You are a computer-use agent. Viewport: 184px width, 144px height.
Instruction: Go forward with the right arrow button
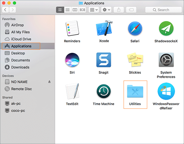point(13,10)
